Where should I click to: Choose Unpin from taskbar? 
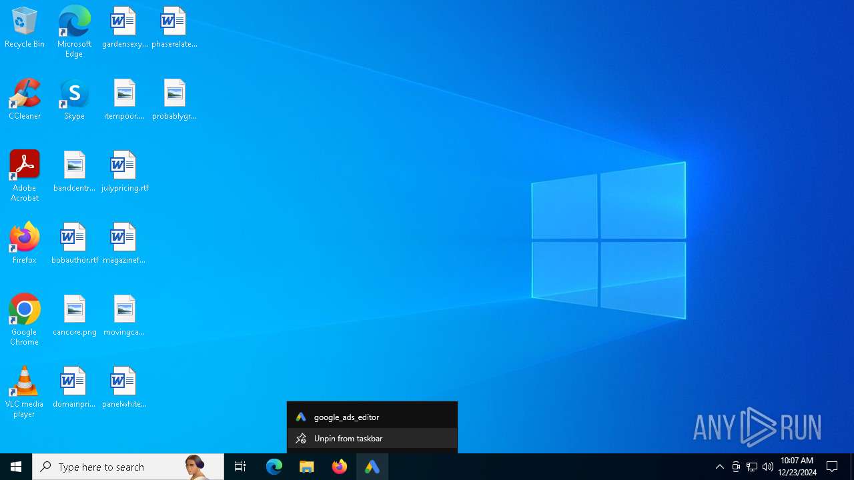pyautogui.click(x=372, y=439)
